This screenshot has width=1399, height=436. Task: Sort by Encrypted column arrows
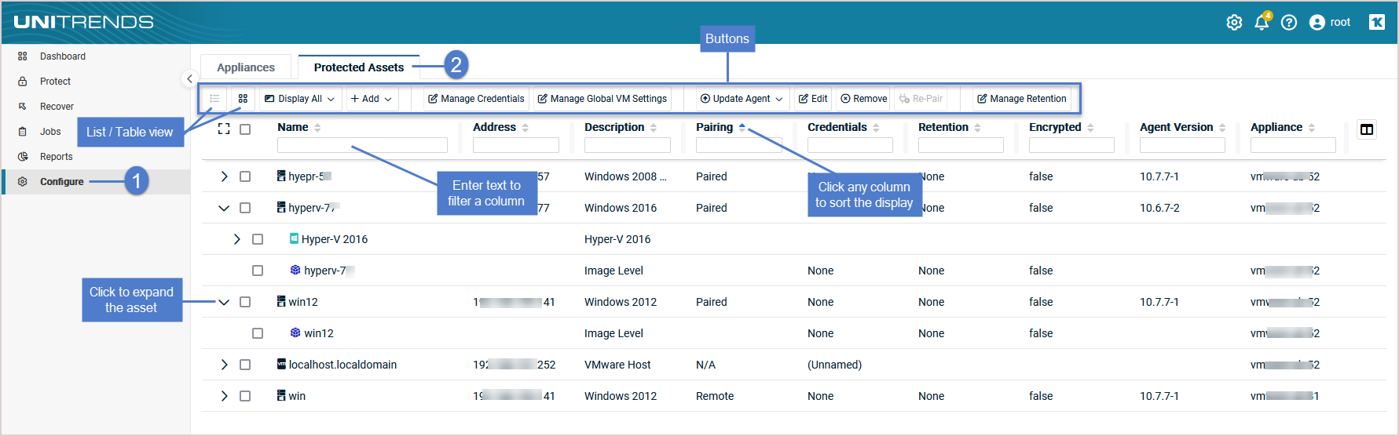tap(1090, 128)
